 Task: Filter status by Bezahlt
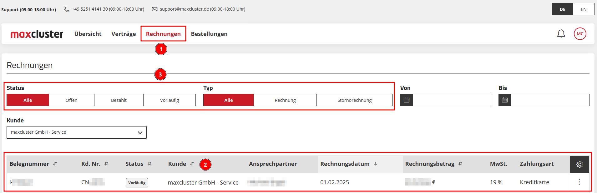pos(119,100)
